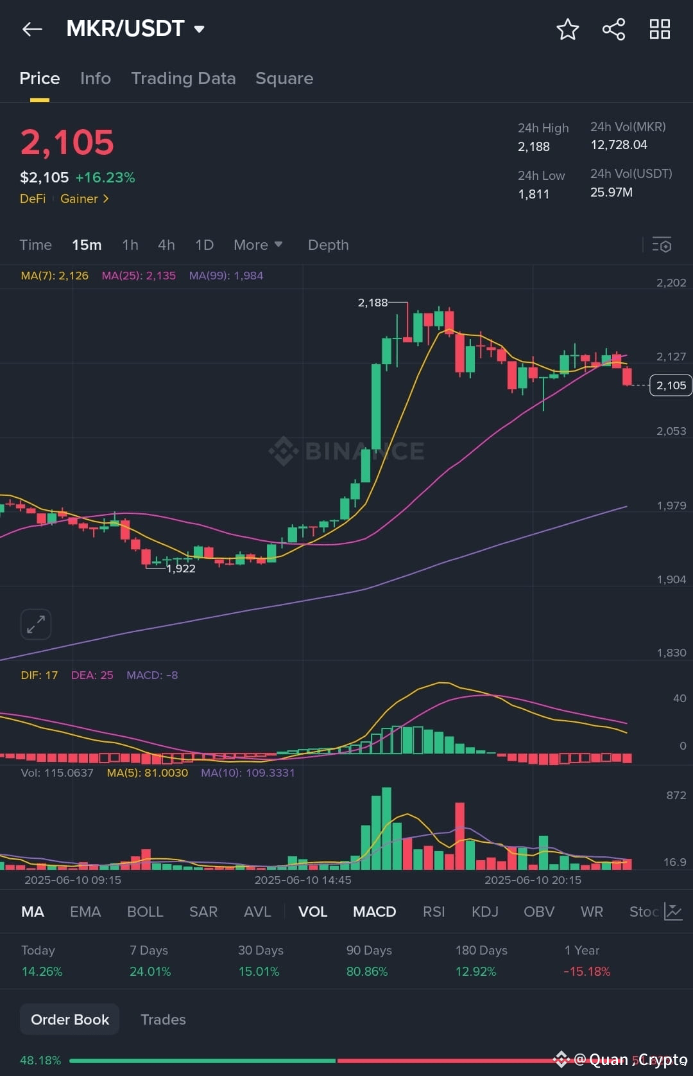
Task: Open the Gainer category link
Action: tap(84, 198)
